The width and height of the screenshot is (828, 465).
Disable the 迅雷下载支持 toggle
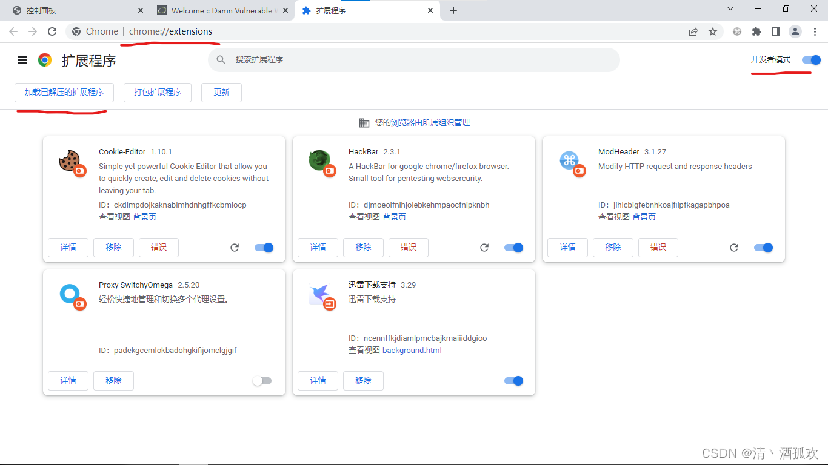pos(514,381)
